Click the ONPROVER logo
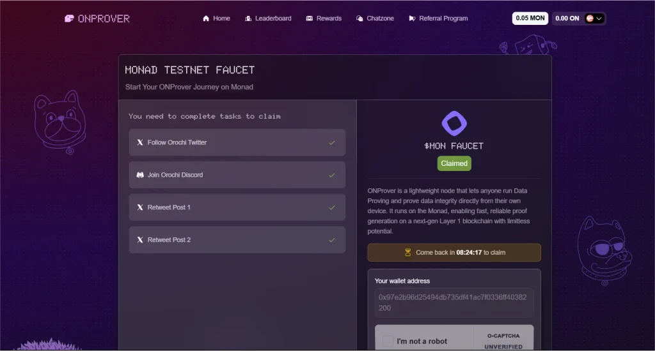The image size is (655, 351). click(x=97, y=19)
